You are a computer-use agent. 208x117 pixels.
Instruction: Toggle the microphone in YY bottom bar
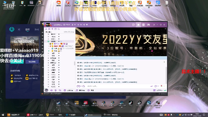(56, 90)
